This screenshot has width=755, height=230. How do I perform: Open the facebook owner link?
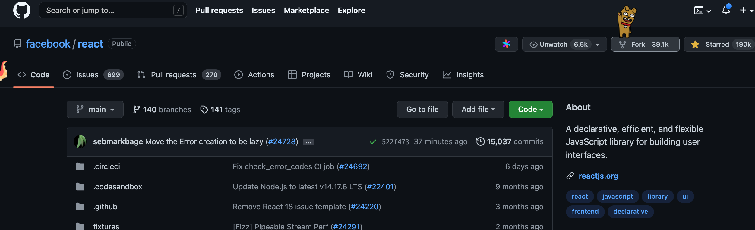click(x=48, y=44)
